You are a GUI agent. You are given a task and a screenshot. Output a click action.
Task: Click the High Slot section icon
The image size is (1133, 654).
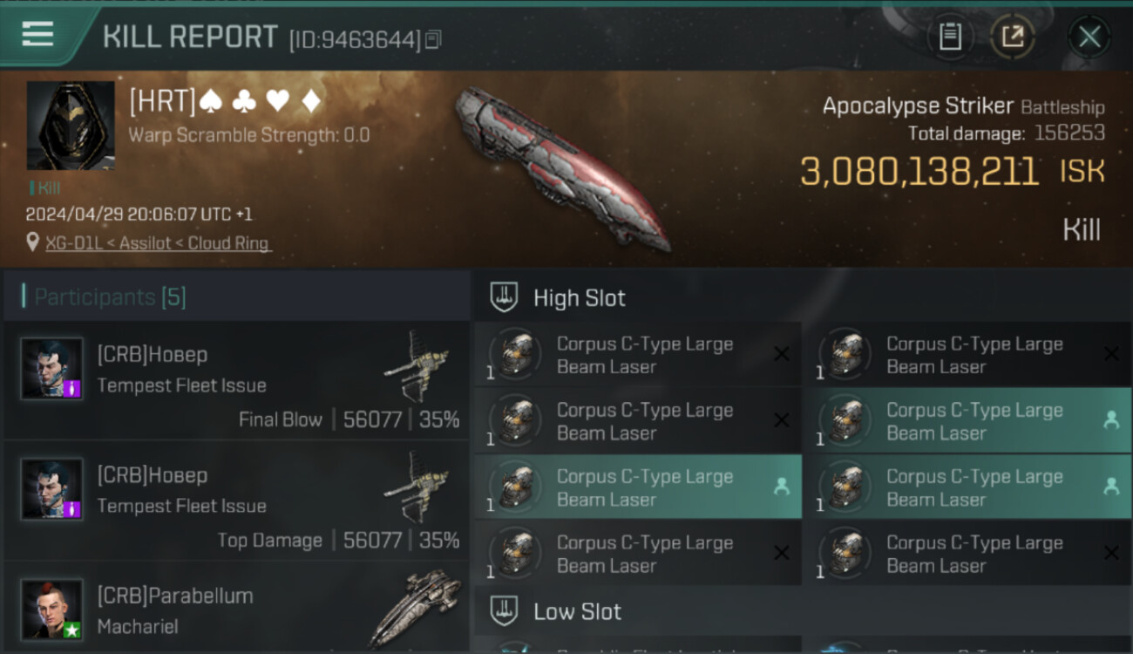coord(504,297)
